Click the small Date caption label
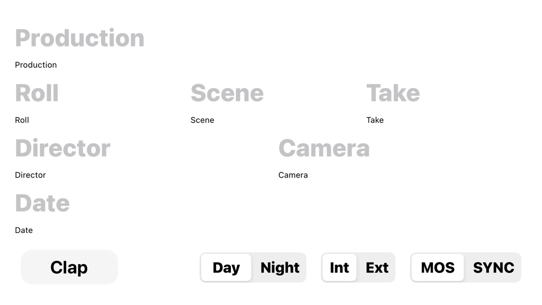The width and height of the screenshot is (542, 305). coord(24,231)
